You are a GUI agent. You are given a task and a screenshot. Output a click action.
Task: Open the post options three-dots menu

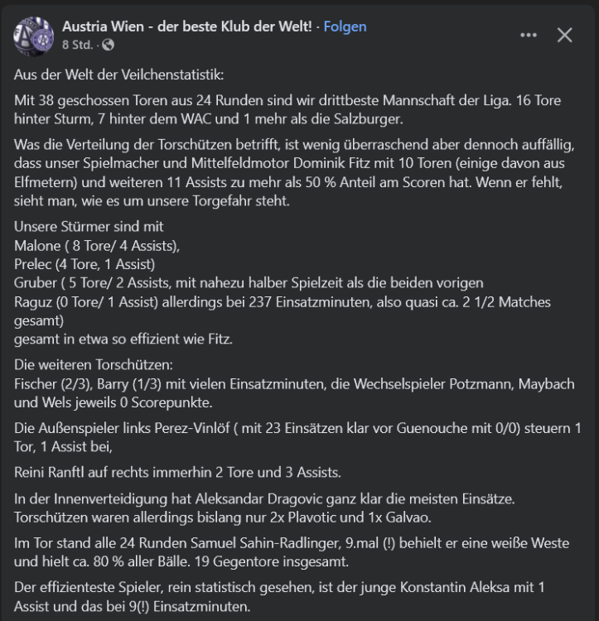coord(529,35)
